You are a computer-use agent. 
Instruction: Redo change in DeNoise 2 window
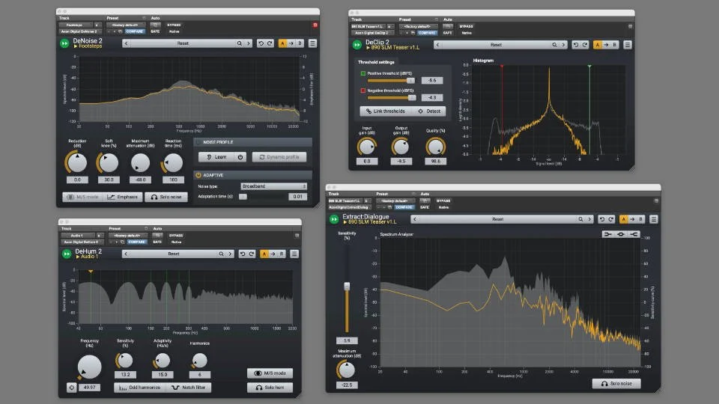click(x=270, y=43)
